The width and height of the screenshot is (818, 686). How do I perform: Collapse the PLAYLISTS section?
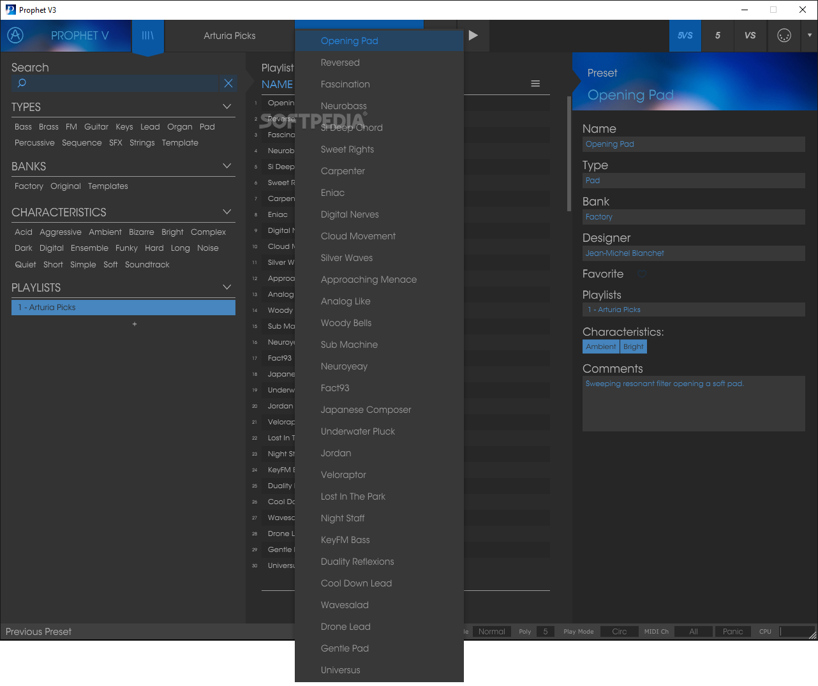(x=227, y=287)
